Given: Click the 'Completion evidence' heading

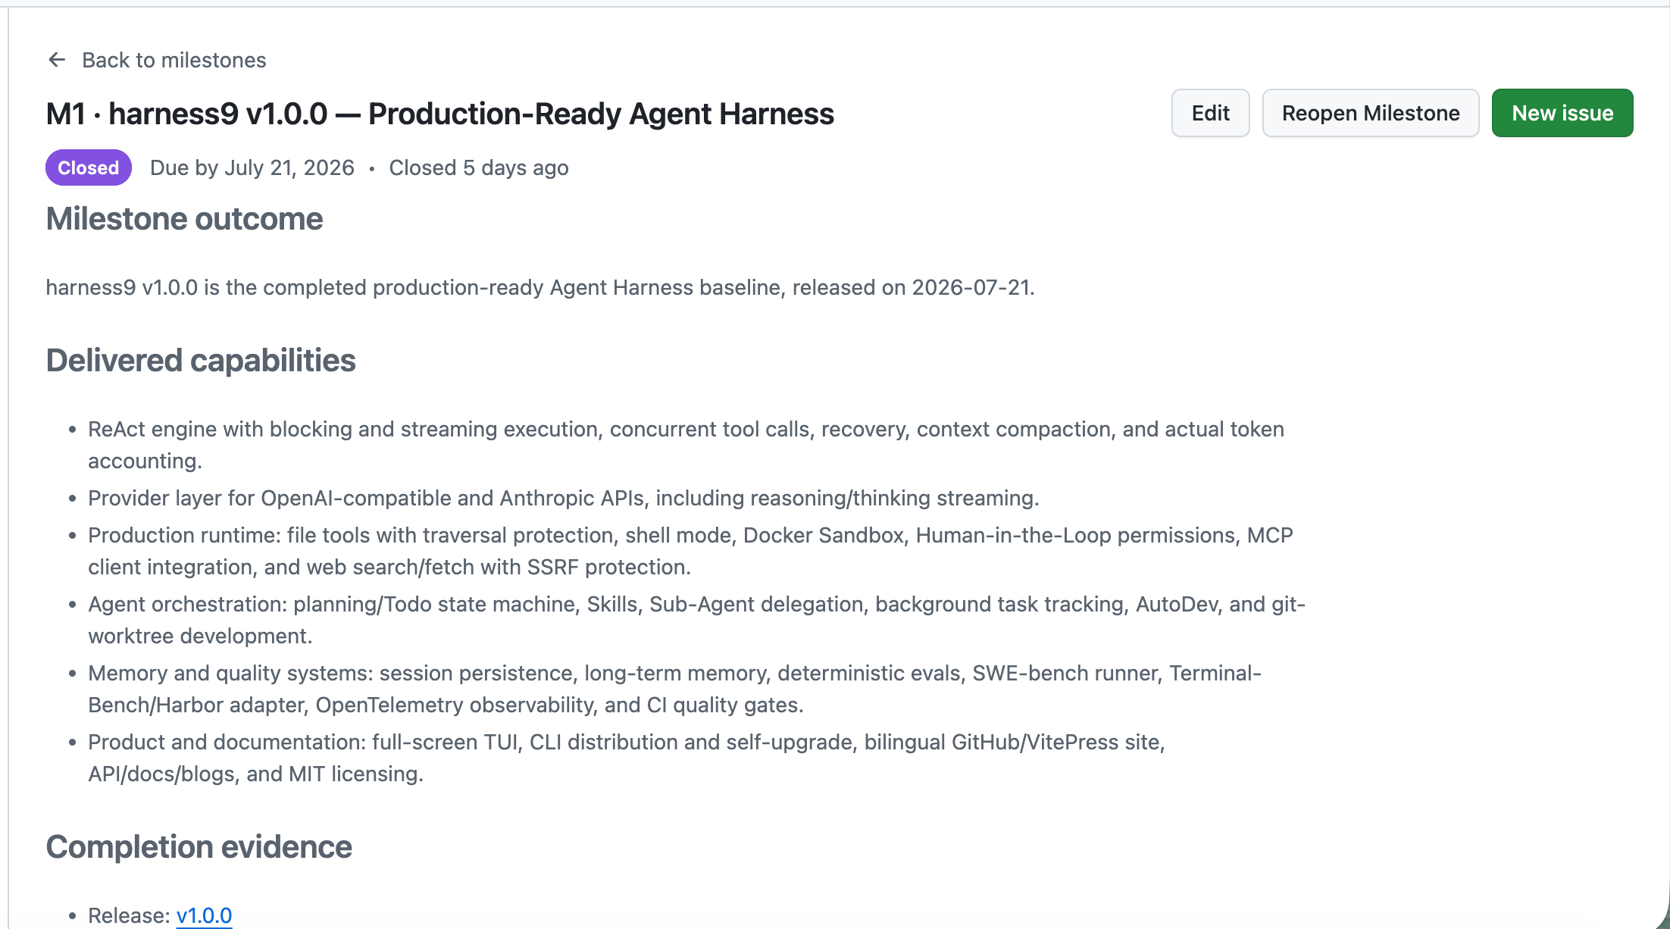Looking at the screenshot, I should point(199,847).
